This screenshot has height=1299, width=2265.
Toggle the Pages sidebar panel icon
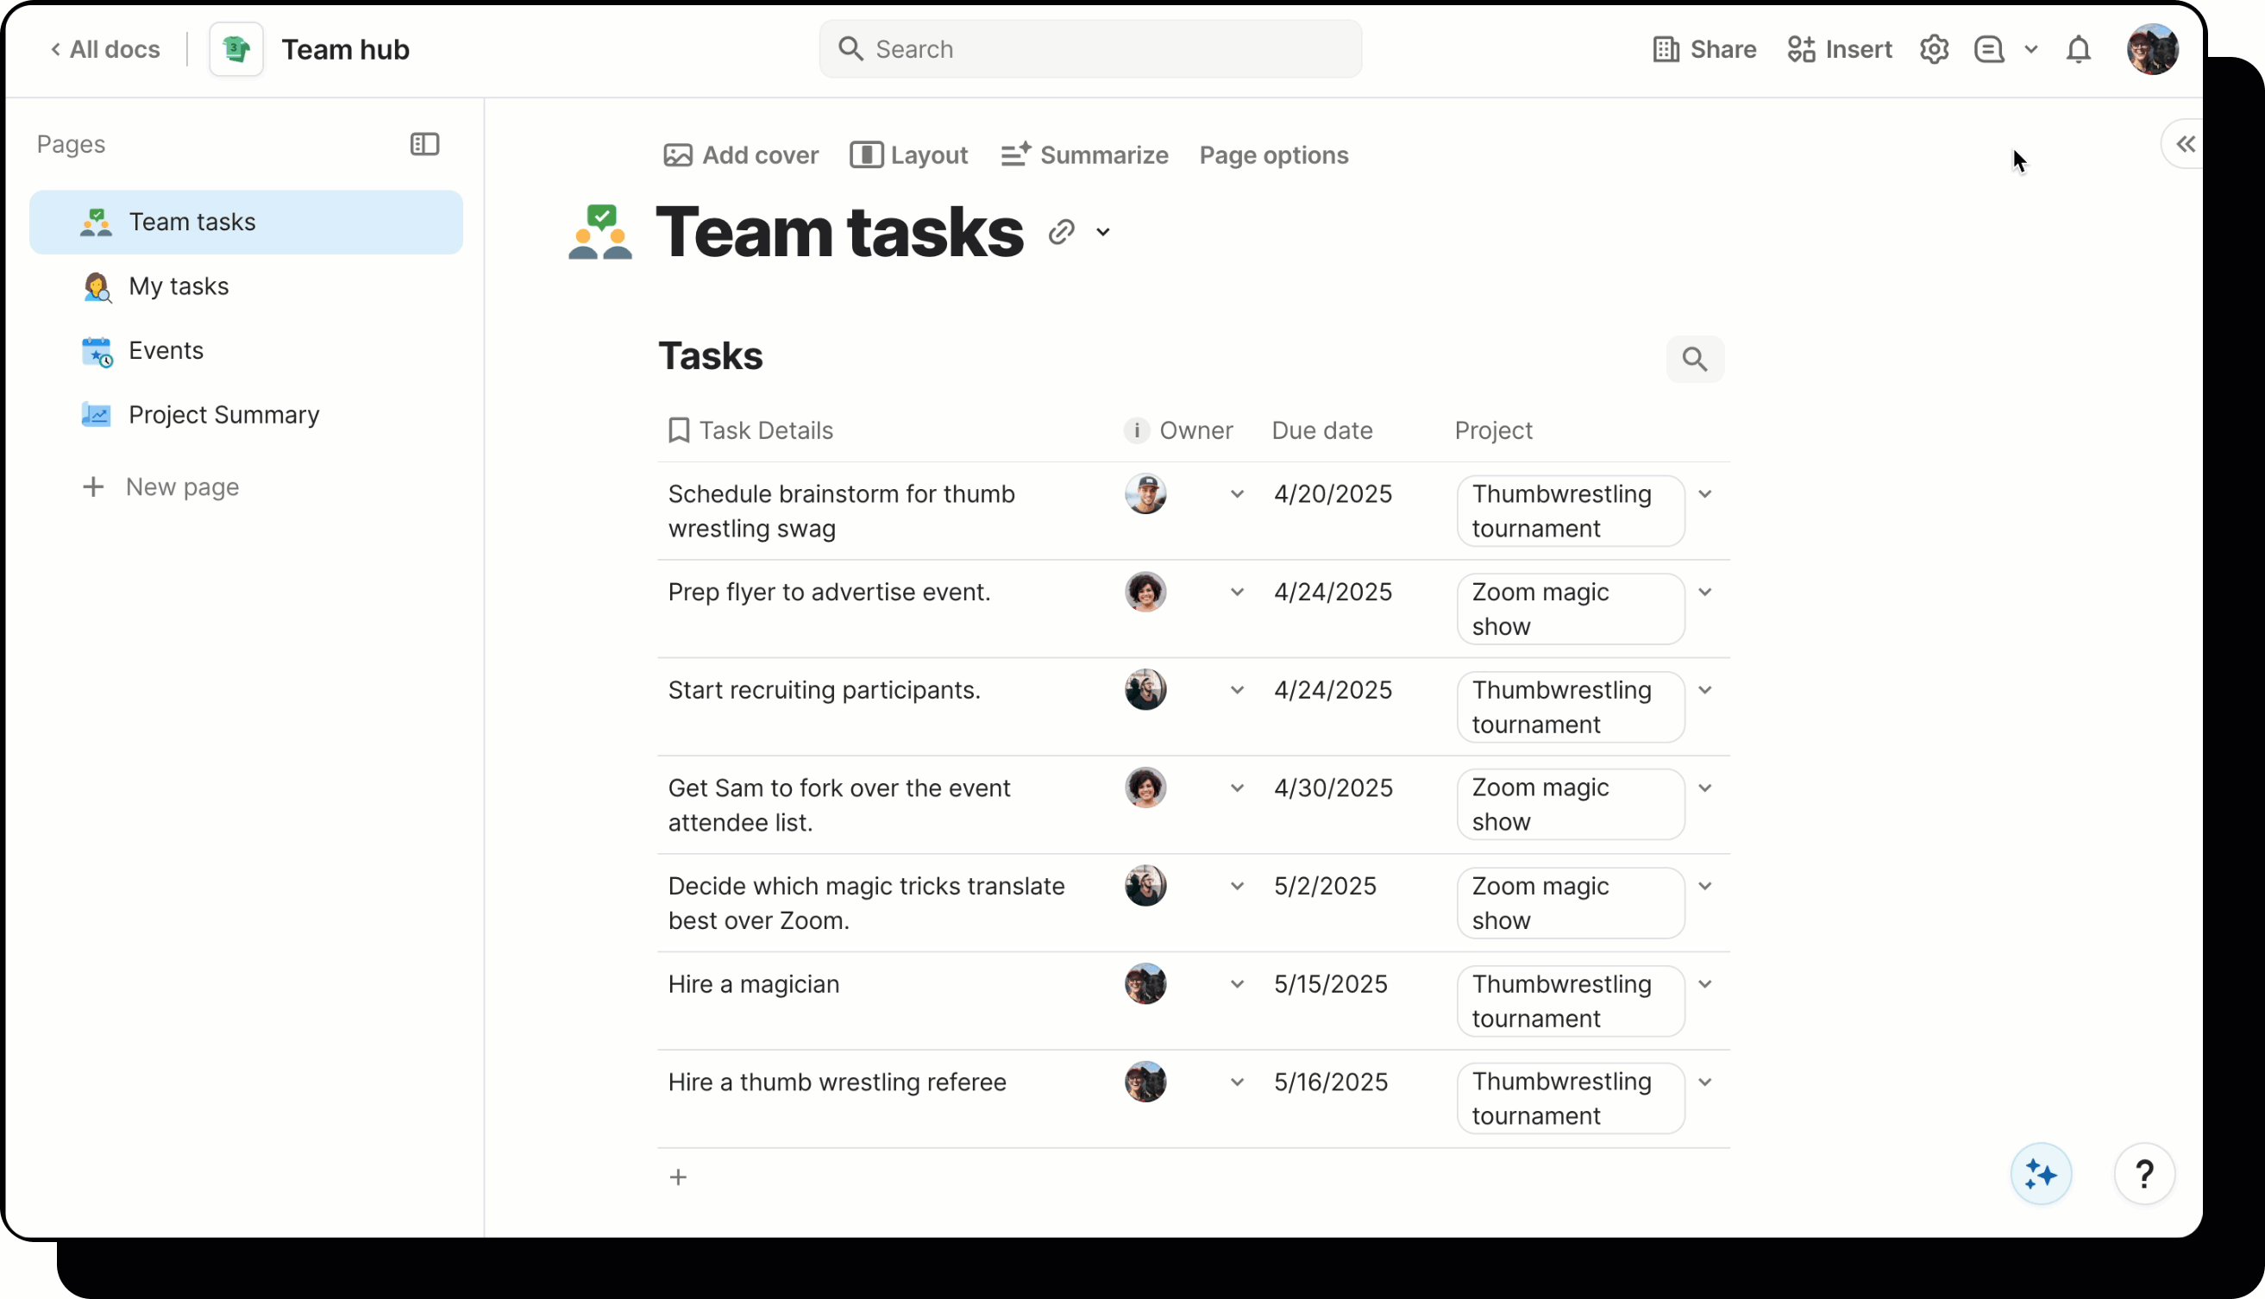pos(424,145)
